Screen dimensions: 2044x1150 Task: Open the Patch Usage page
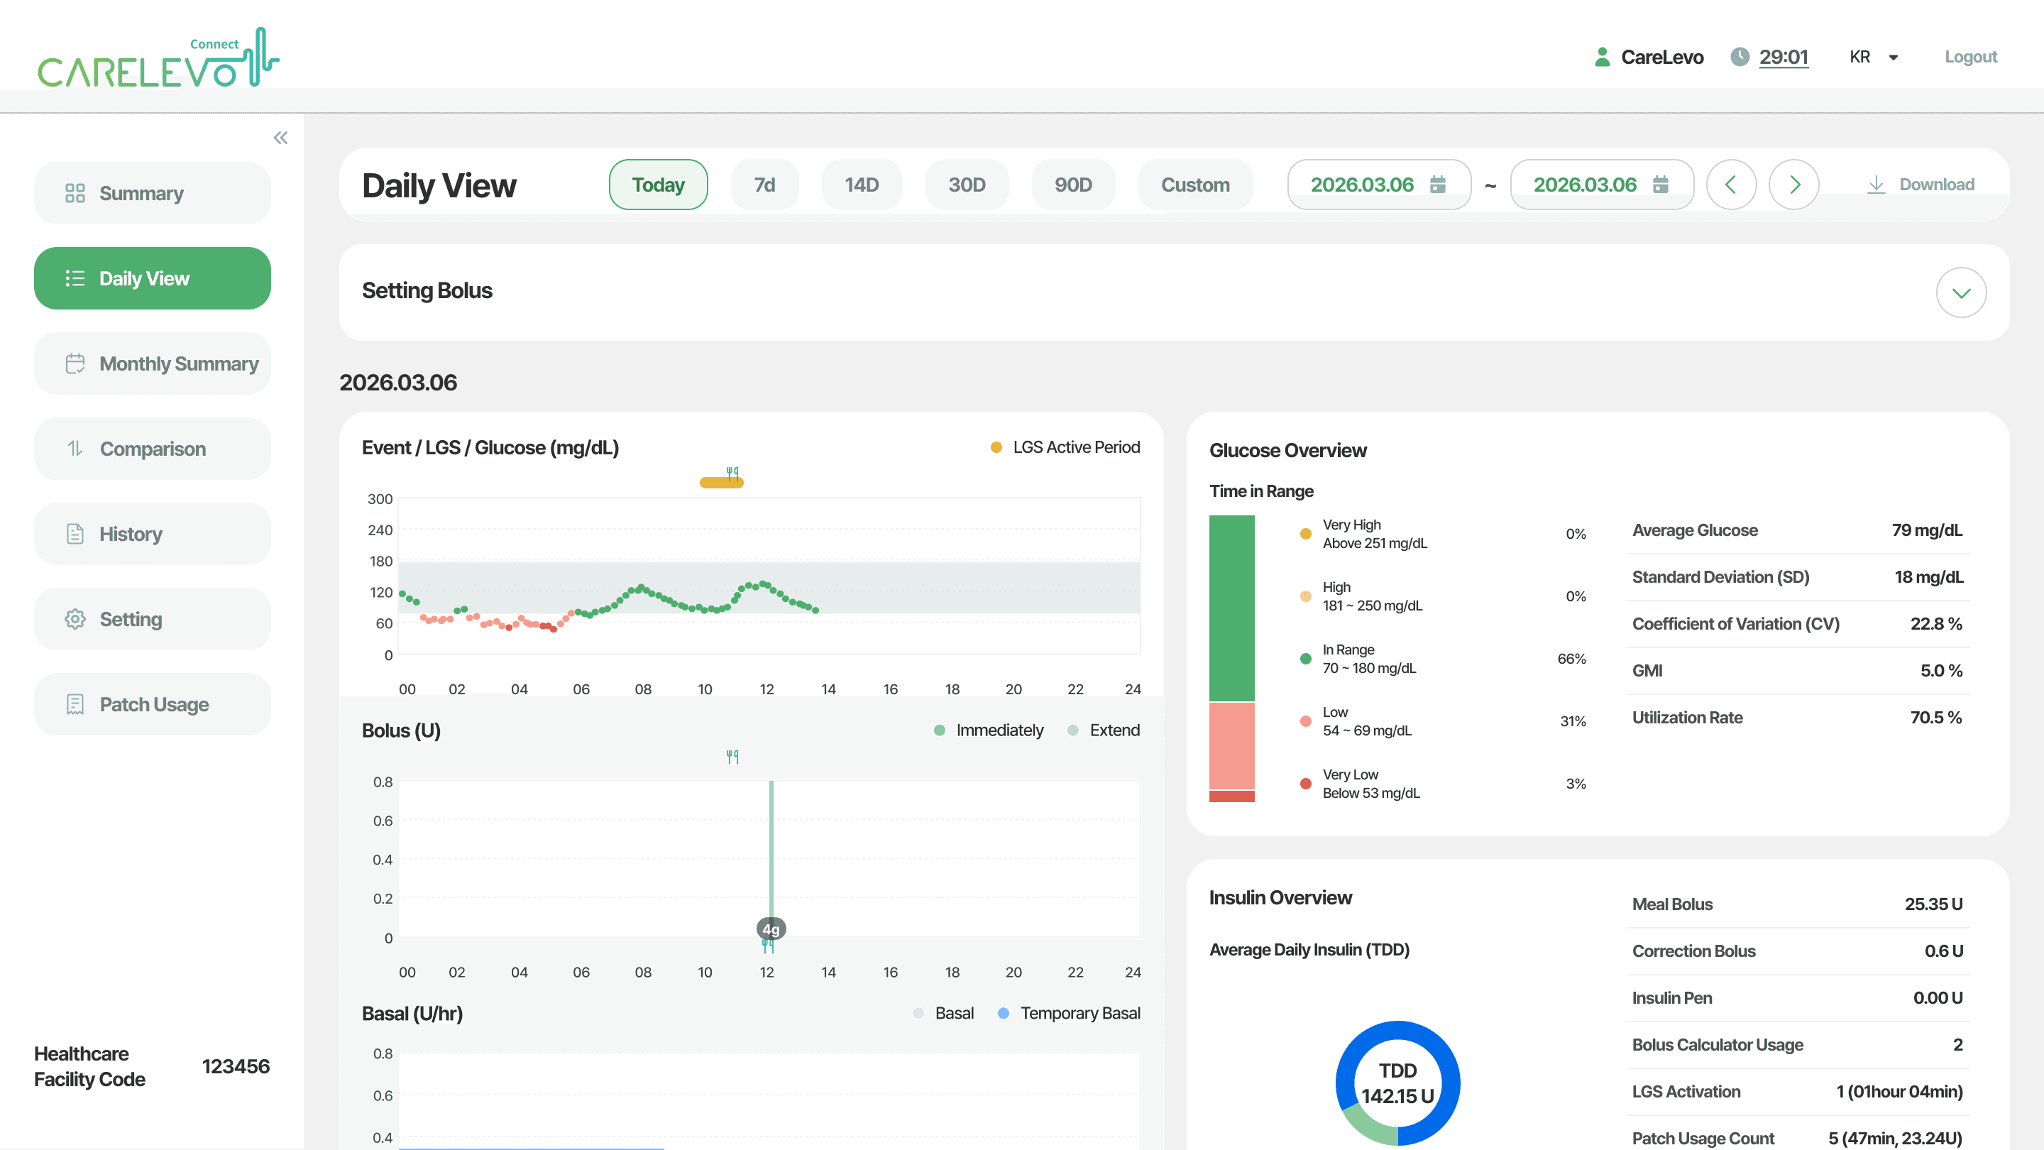coord(153,705)
